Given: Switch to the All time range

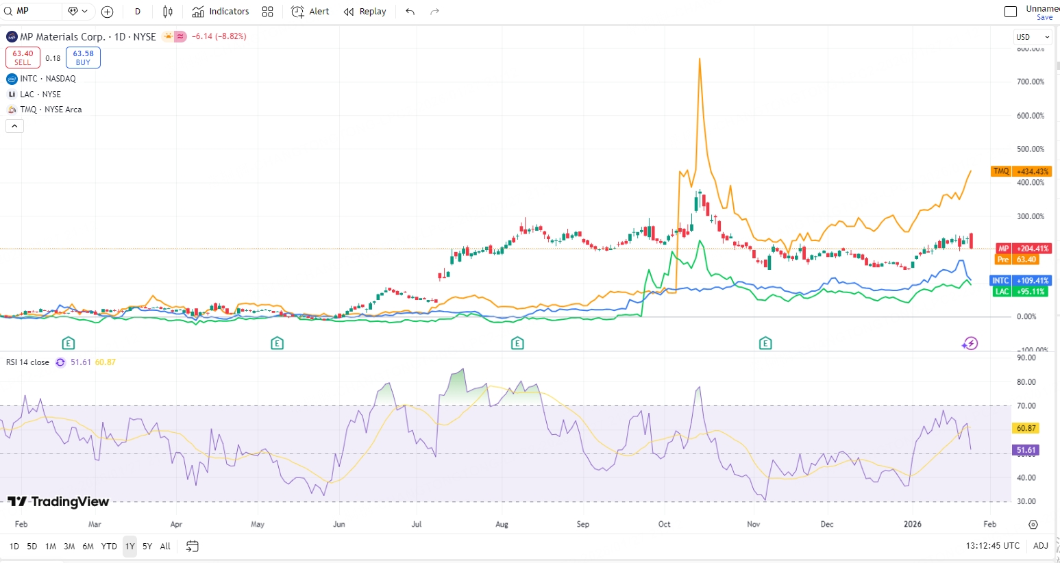Looking at the screenshot, I should [x=165, y=547].
